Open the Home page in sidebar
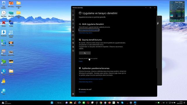 point(73,20)
